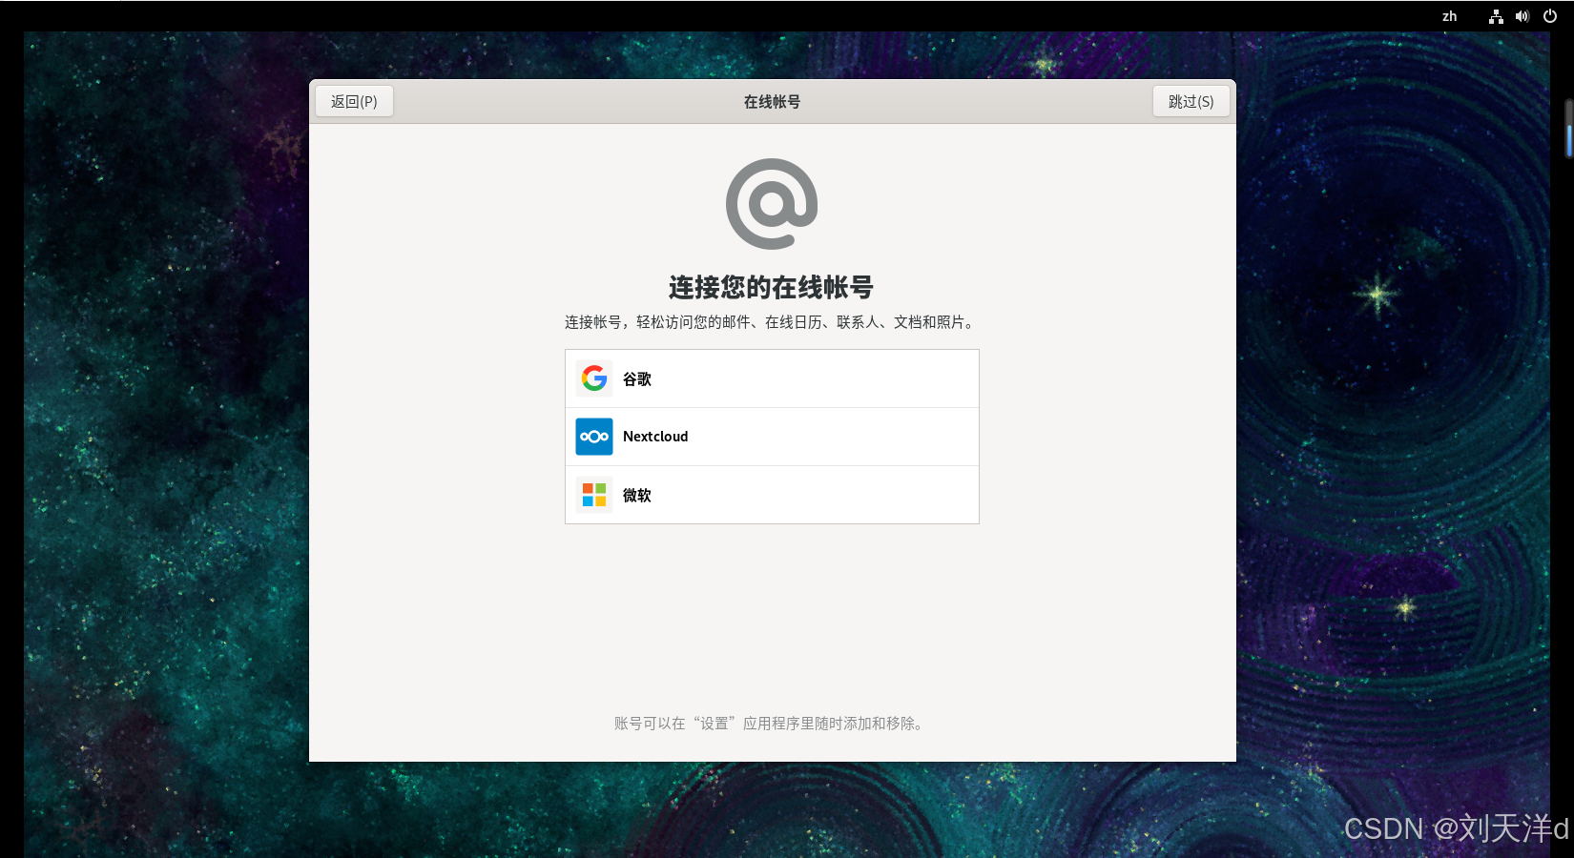
Task: Open the power icon in top bar
Action: click(x=1550, y=16)
